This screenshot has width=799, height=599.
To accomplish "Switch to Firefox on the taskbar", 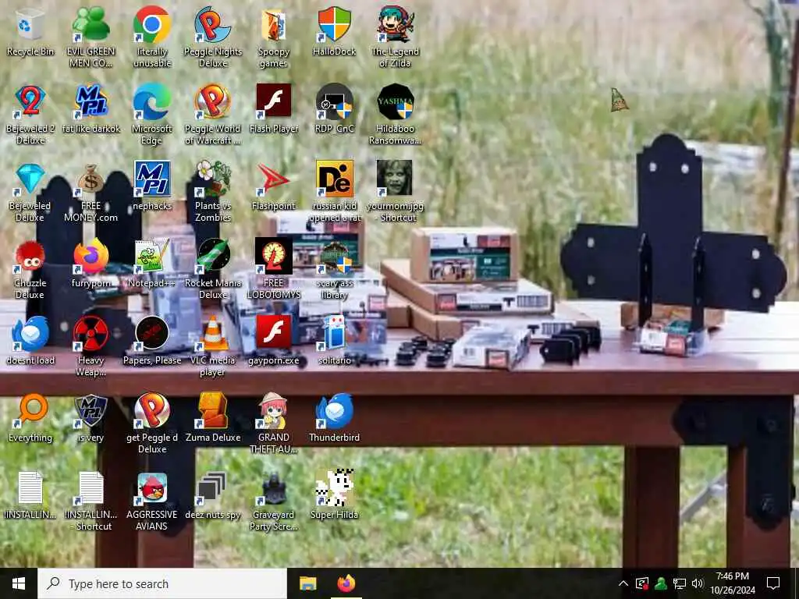I will (346, 583).
